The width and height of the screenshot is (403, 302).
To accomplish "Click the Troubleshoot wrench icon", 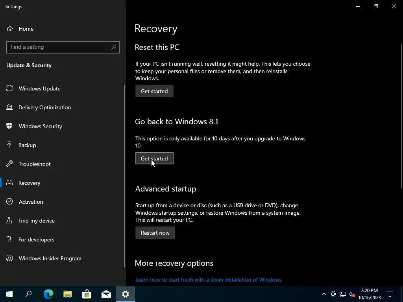I will [x=9, y=164].
